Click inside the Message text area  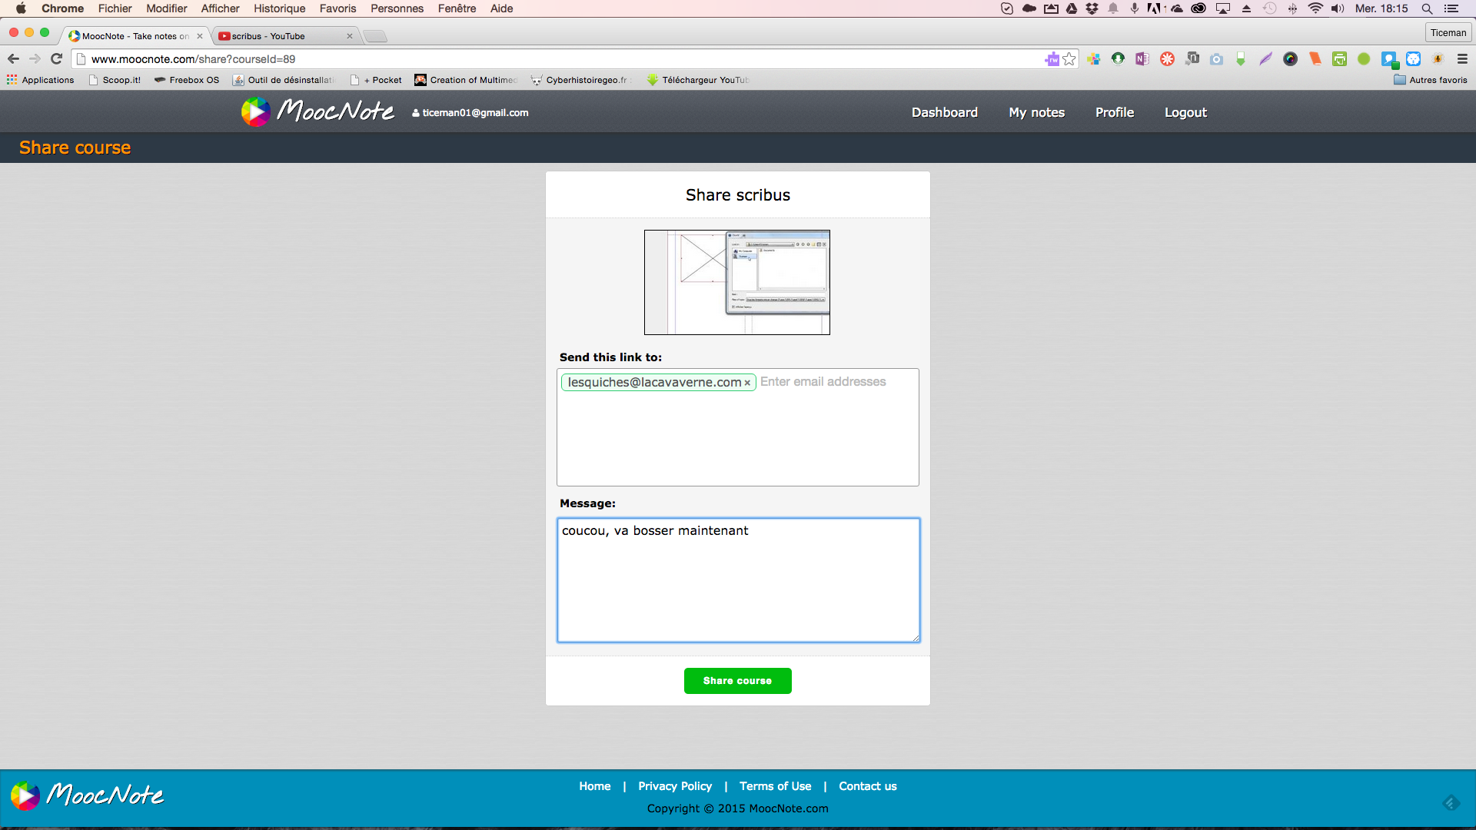pos(738,580)
